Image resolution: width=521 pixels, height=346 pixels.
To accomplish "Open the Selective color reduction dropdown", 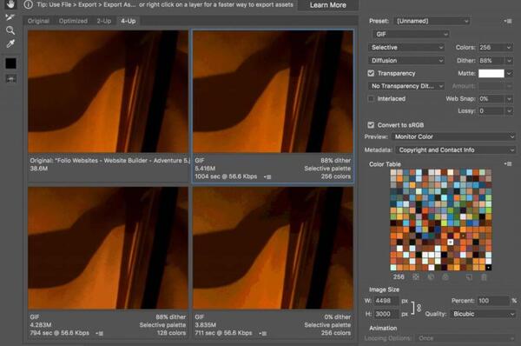I will point(406,47).
